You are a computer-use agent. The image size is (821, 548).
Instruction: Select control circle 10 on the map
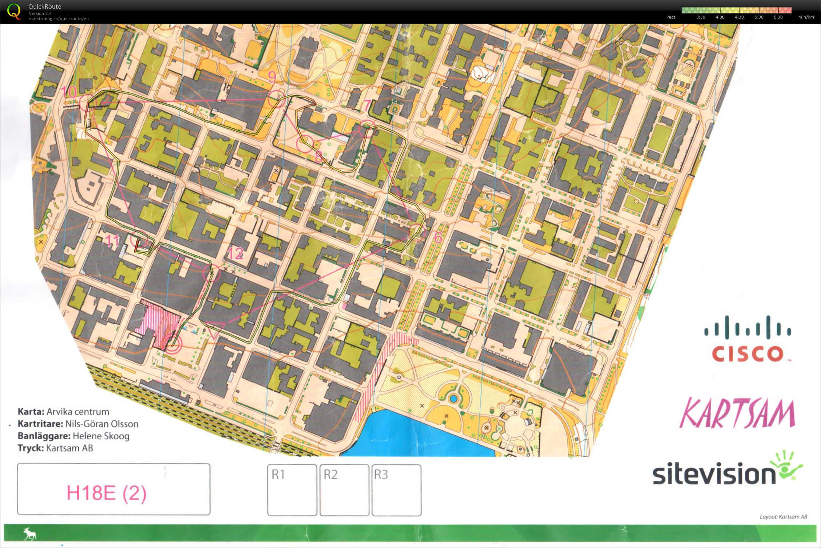(x=88, y=103)
